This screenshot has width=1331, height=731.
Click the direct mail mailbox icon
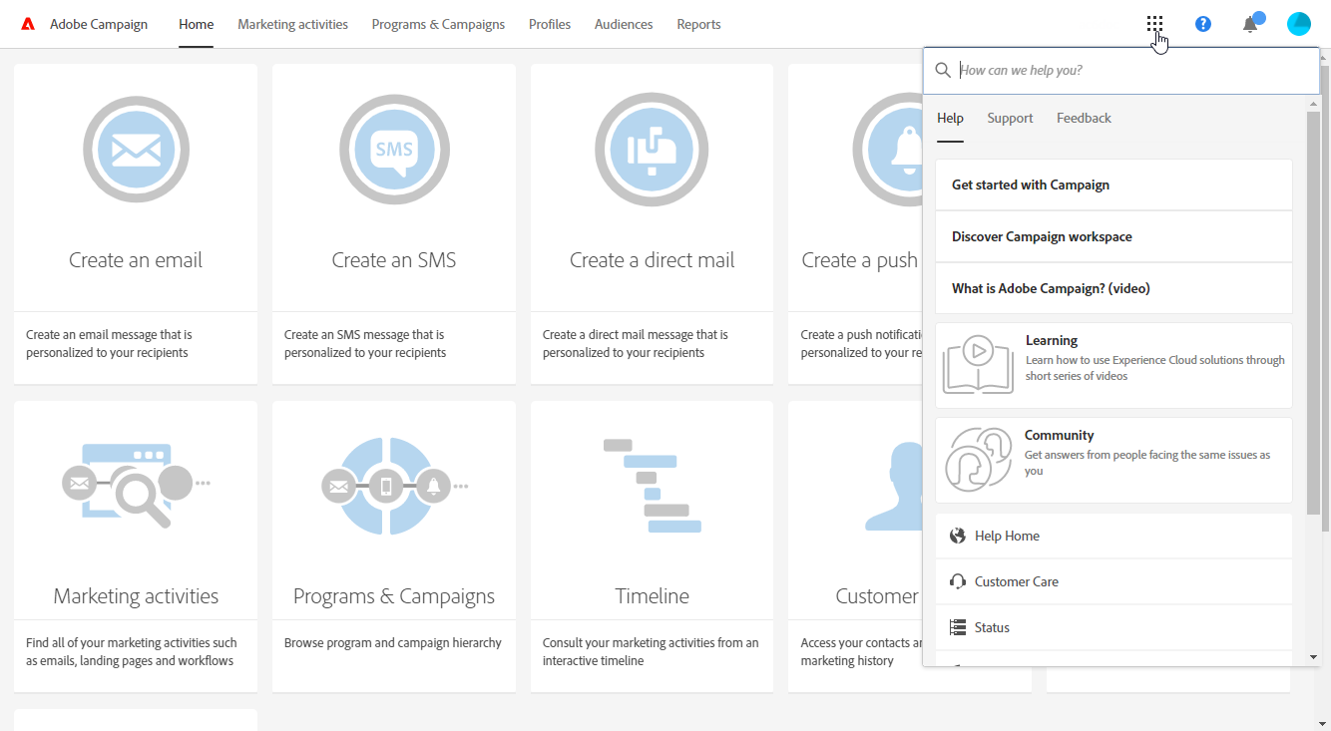click(x=652, y=151)
